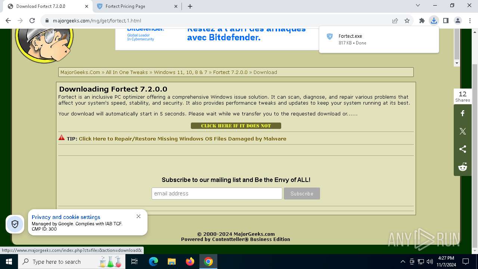Click Windows taskbar search box
Image resolution: width=478 pixels, height=269 pixels.
click(x=72, y=262)
